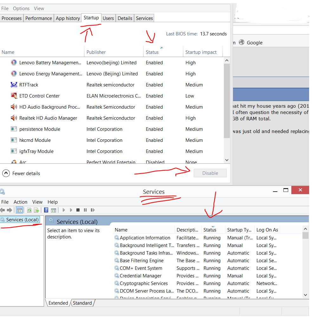Click the Back arrow in Services toolbar
The width and height of the screenshot is (324, 317).
click(3, 210)
